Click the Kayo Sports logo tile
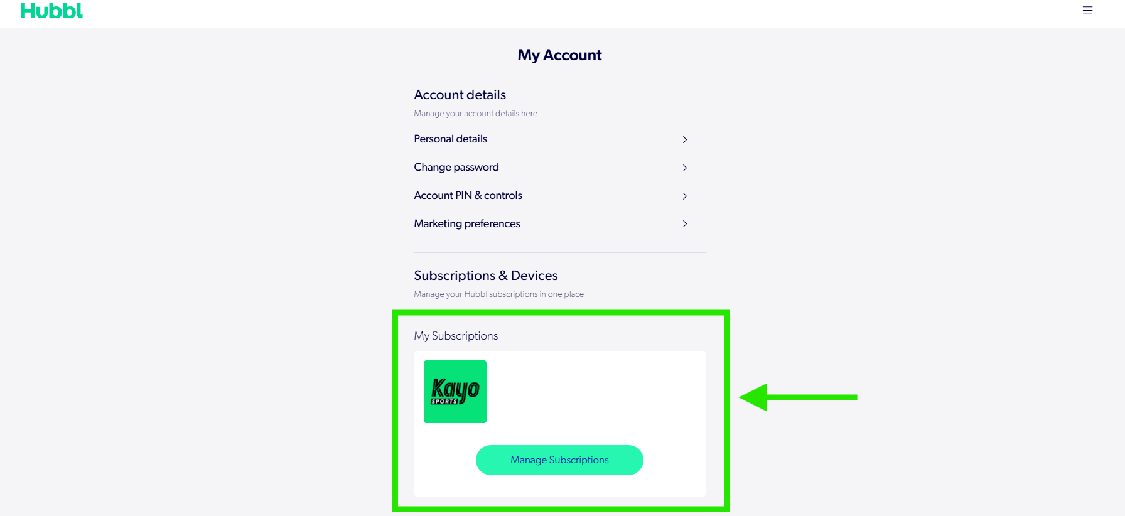 [x=455, y=392]
